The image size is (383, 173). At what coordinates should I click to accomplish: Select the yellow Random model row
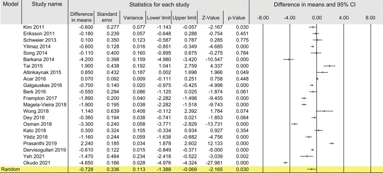click(191, 169)
